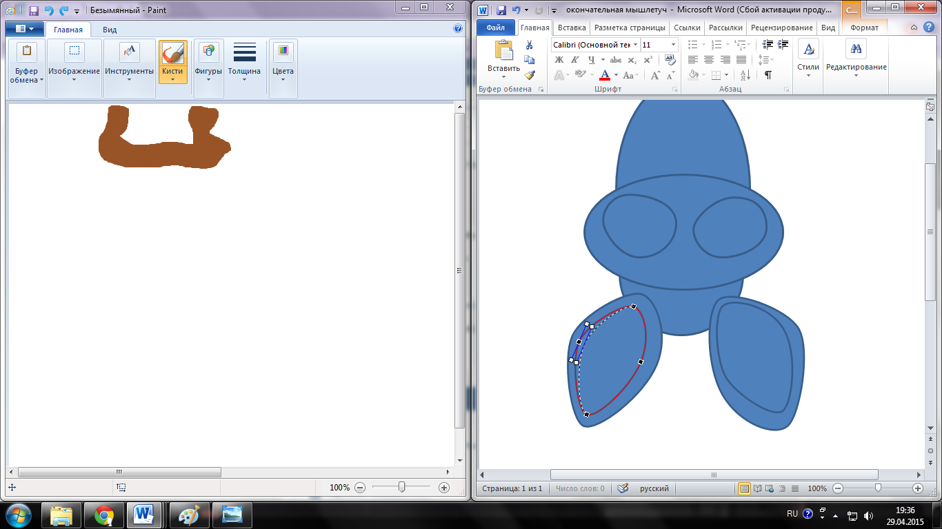Open the Цвета colors group in Paint
The height and width of the screenshot is (529, 942).
click(283, 68)
